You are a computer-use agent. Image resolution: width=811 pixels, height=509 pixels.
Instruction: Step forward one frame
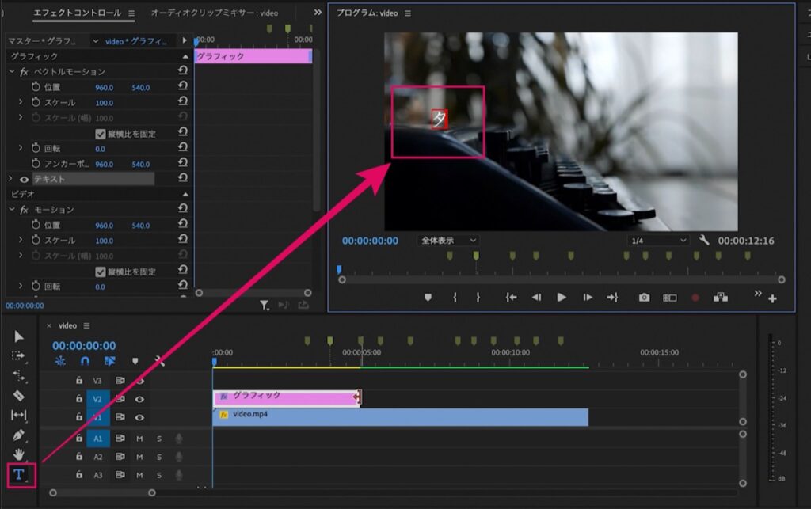pyautogui.click(x=588, y=297)
